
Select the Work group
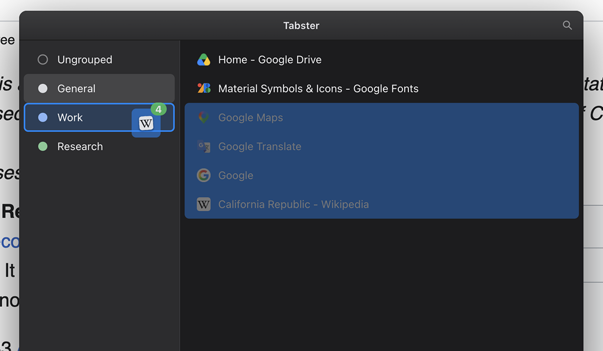point(99,118)
